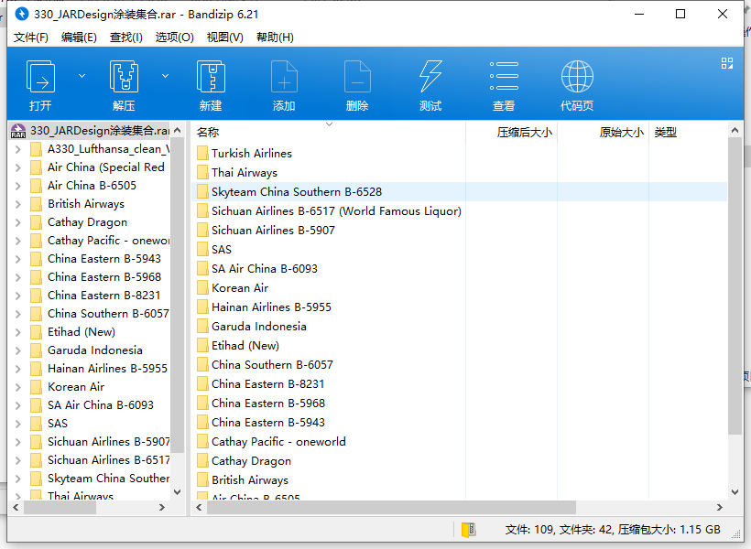The image size is (751, 549).
Task: Run archive test with 测试 icon
Action: coord(430,77)
